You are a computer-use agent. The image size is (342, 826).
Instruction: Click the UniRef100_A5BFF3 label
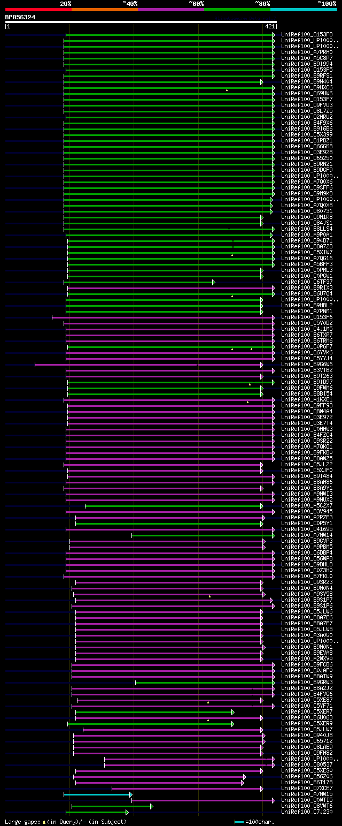coord(307,264)
